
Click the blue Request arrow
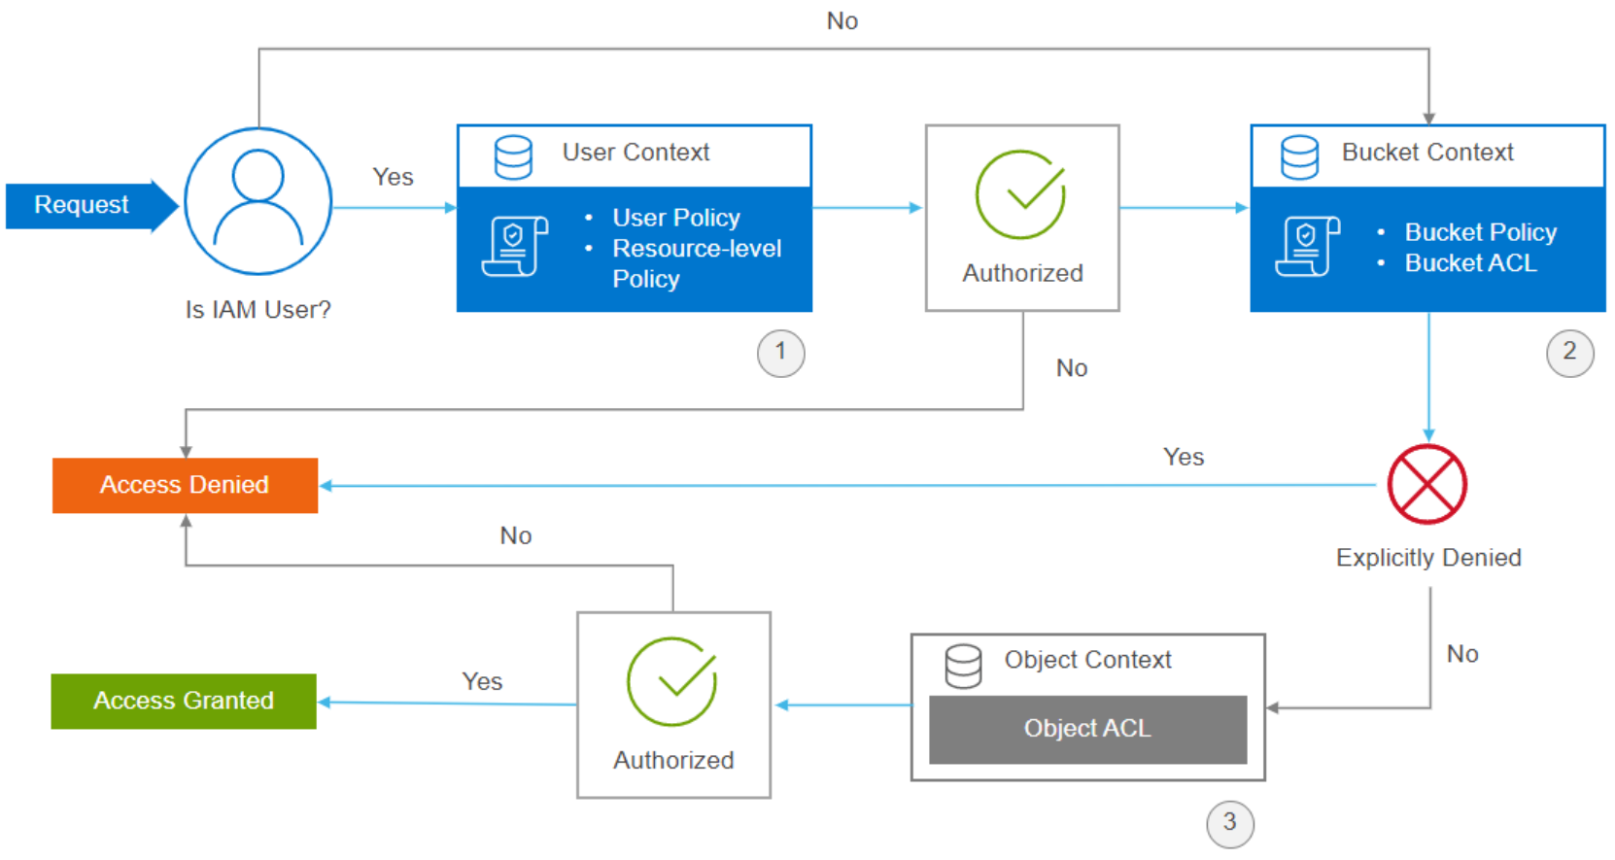point(92,205)
